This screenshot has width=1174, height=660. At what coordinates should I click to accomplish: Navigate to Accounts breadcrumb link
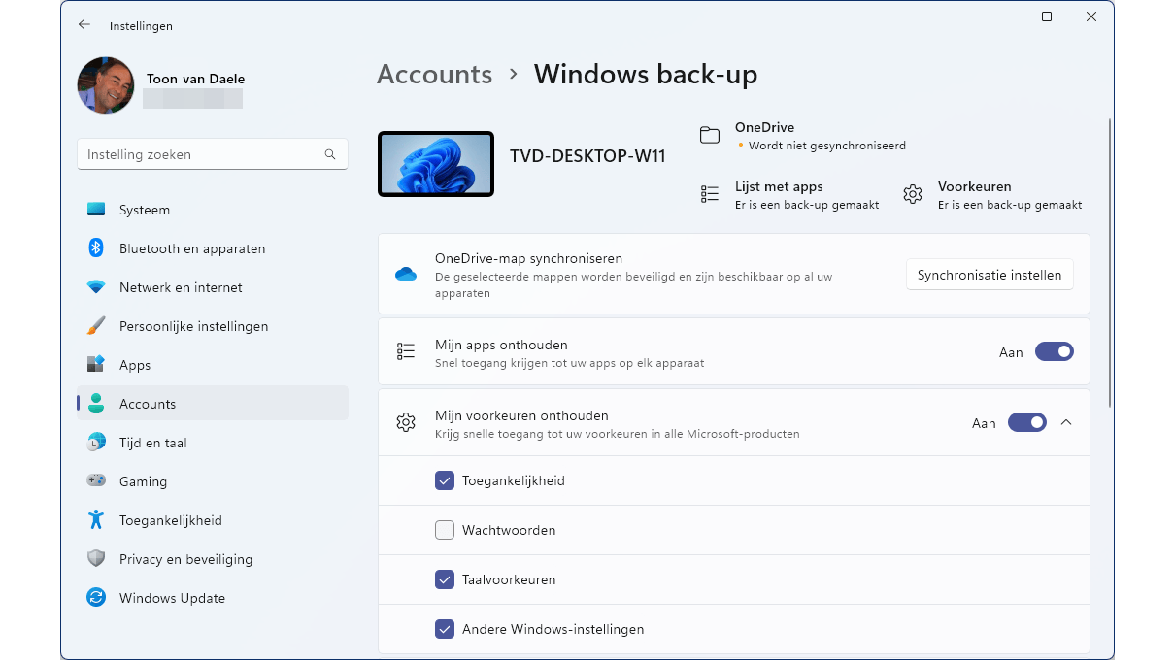(x=434, y=75)
